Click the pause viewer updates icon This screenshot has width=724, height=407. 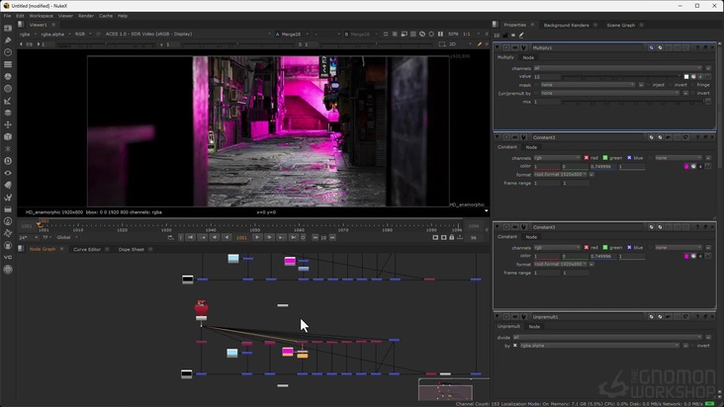[x=440, y=34]
